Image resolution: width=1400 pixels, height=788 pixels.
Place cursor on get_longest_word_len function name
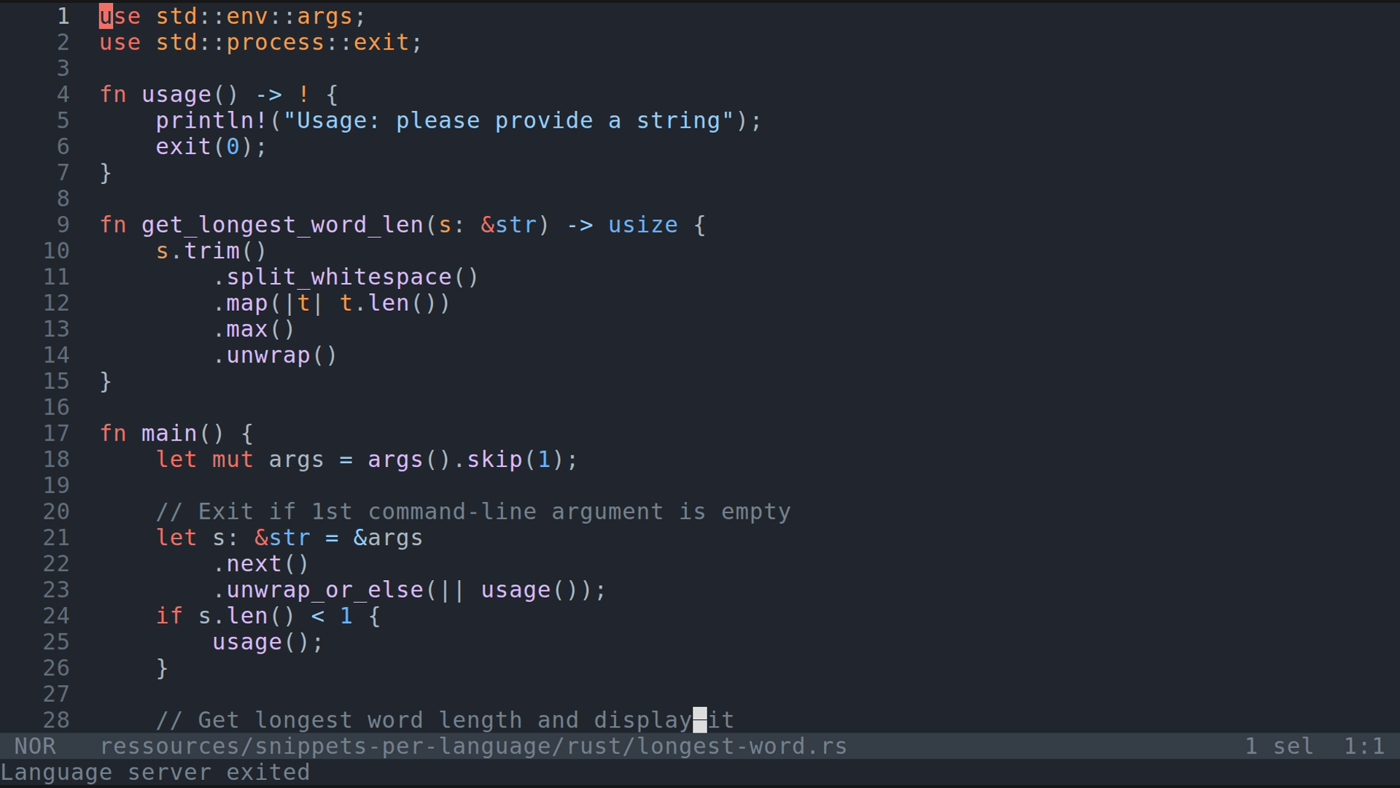[x=281, y=225]
